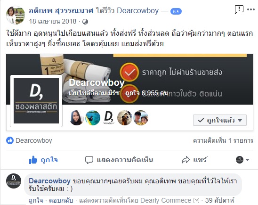
Task: Open the comment-as profile selector dropdown
Action: (242, 160)
